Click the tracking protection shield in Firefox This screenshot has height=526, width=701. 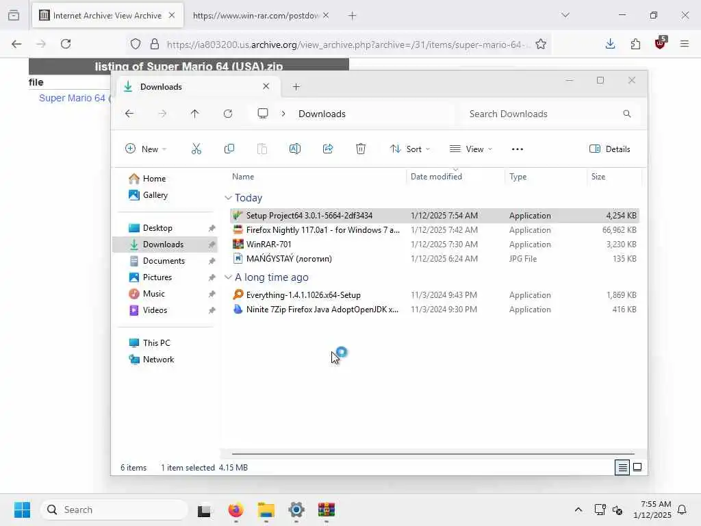tap(136, 44)
